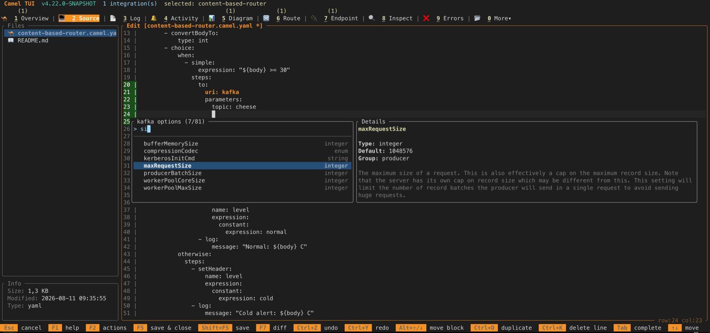
Task: Open the 1 Overview tab
Action: (x=32, y=19)
